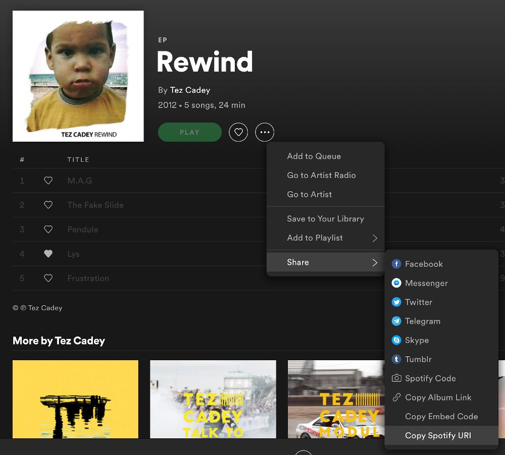This screenshot has width=505, height=455.
Task: Click the TITLE column header
Action: (x=78, y=159)
